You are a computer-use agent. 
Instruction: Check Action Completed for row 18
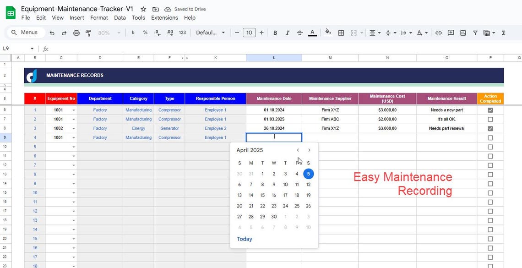coord(490,220)
